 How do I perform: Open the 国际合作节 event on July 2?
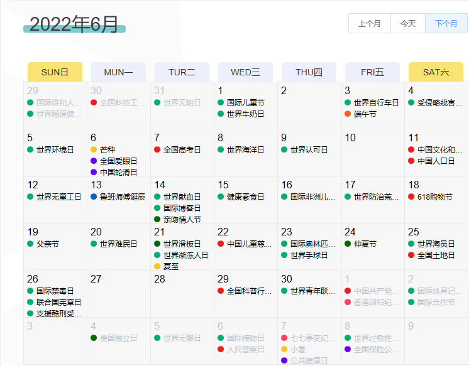pos(432,303)
